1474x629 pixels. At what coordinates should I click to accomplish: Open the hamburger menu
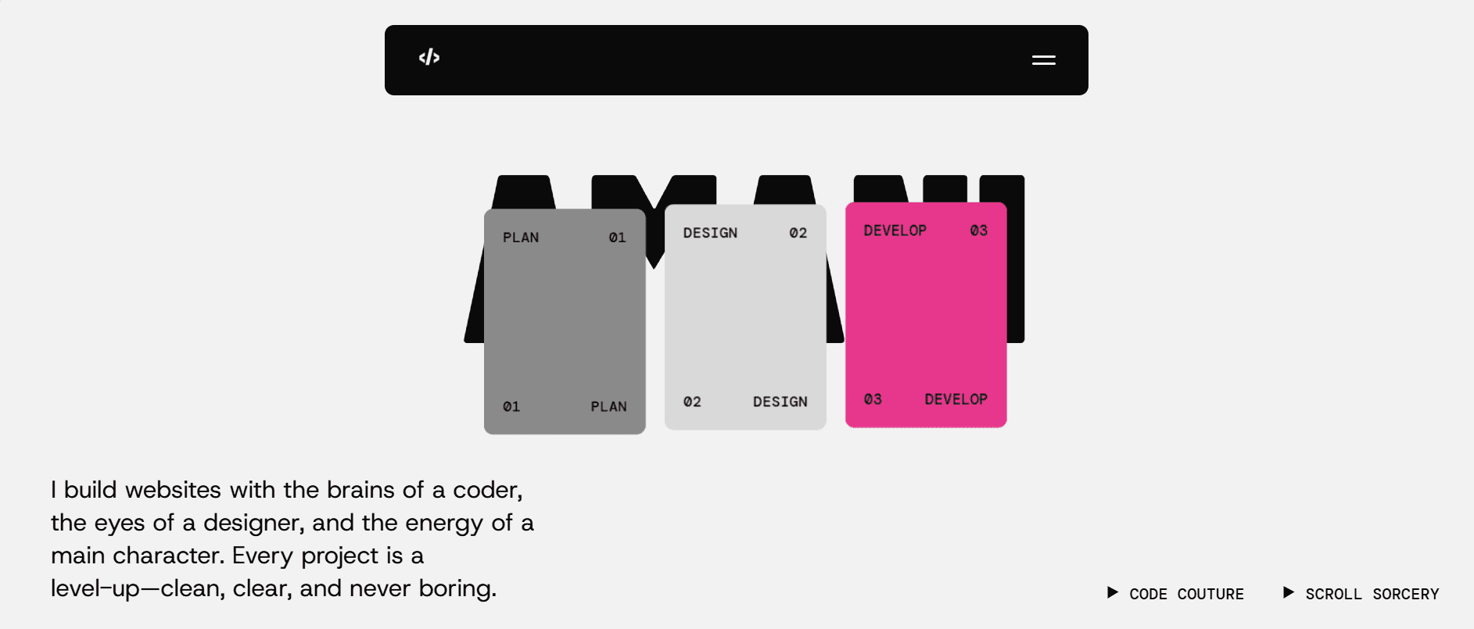(1043, 60)
